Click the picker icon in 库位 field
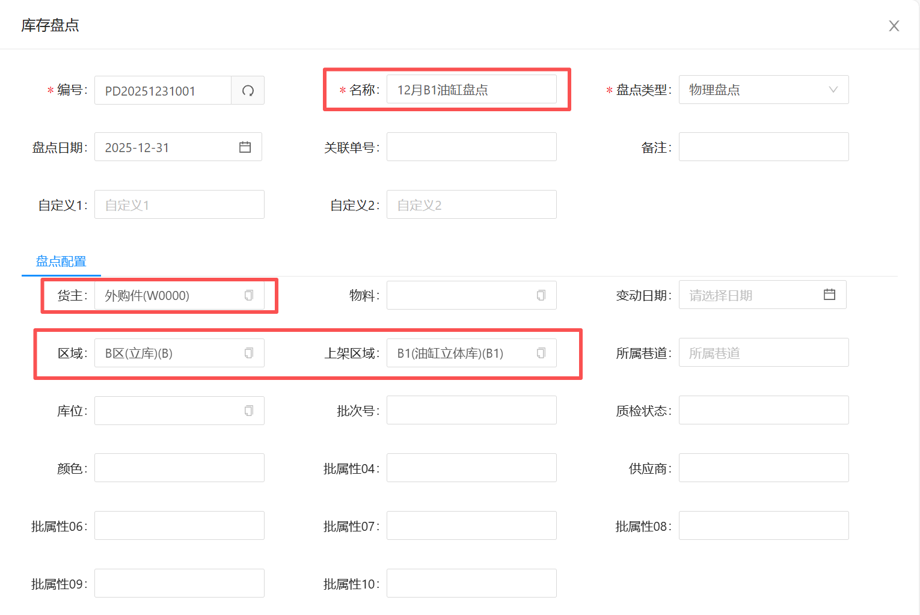 (249, 411)
